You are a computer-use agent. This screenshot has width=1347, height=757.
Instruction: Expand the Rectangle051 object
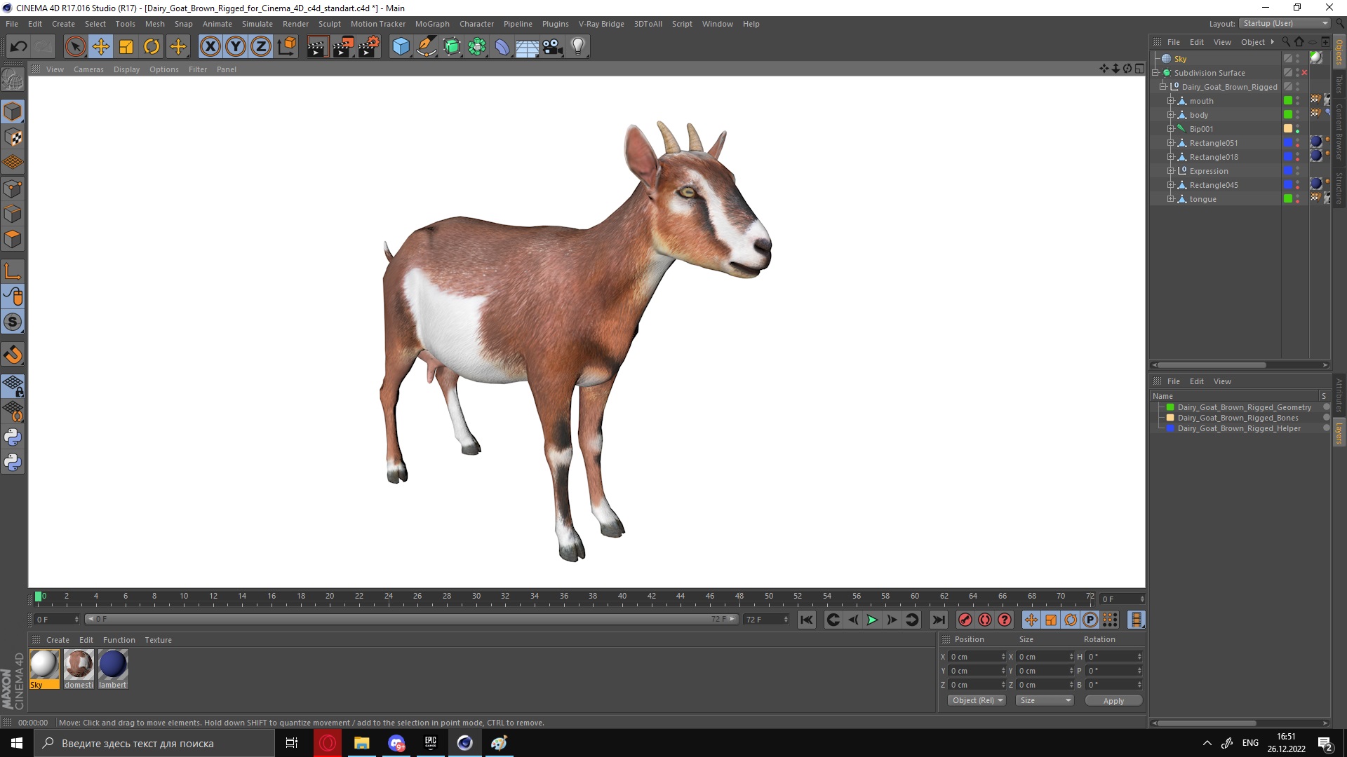click(1170, 143)
